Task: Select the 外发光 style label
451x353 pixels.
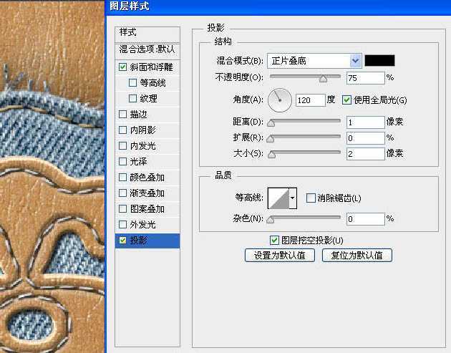Action: pyautogui.click(x=142, y=224)
